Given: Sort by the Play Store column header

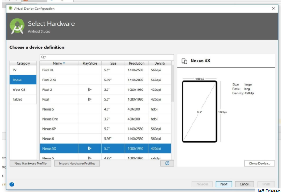Looking at the screenshot, I should click(x=89, y=63).
